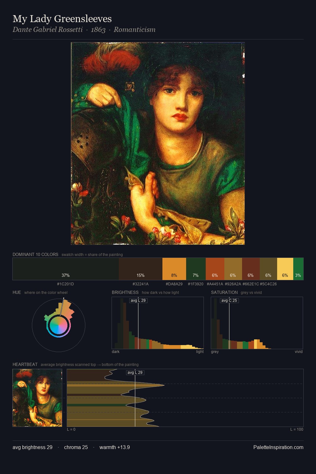Image resolution: width=316 pixels, height=474 pixels.
Task: Click the 37% dark swatch #1C201D
Action: tap(66, 269)
